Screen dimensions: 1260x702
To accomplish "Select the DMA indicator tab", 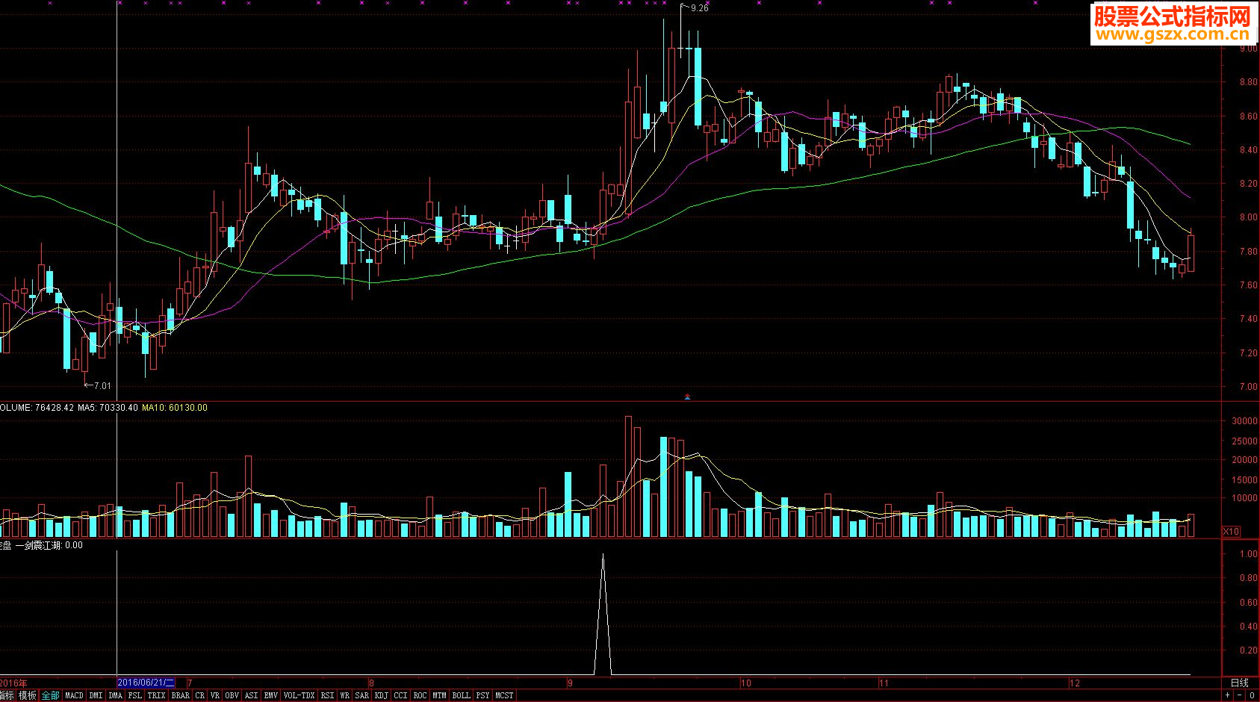I will [115, 695].
